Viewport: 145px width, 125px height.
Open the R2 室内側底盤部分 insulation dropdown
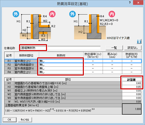61,65
